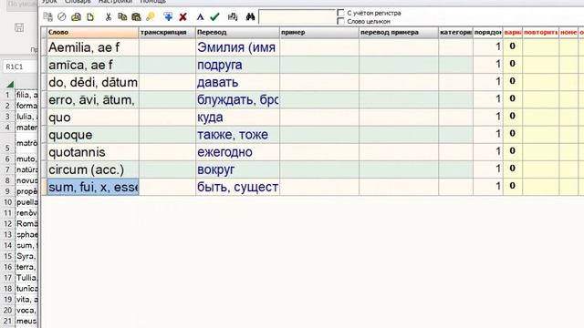Select the word cell 'amīca, ae f'
The width and height of the screenshot is (584, 328).
(x=93, y=65)
